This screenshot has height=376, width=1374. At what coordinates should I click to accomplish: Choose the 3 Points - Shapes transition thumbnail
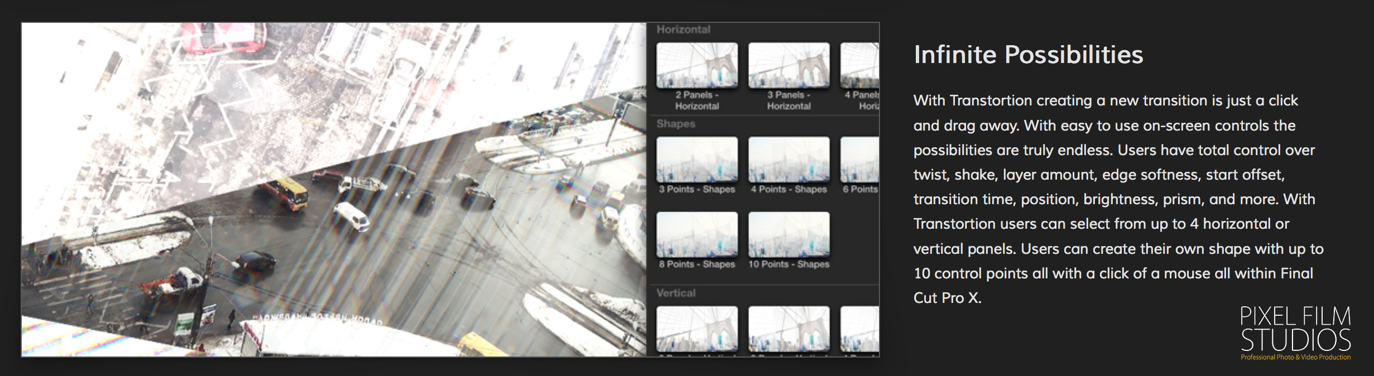(x=697, y=160)
